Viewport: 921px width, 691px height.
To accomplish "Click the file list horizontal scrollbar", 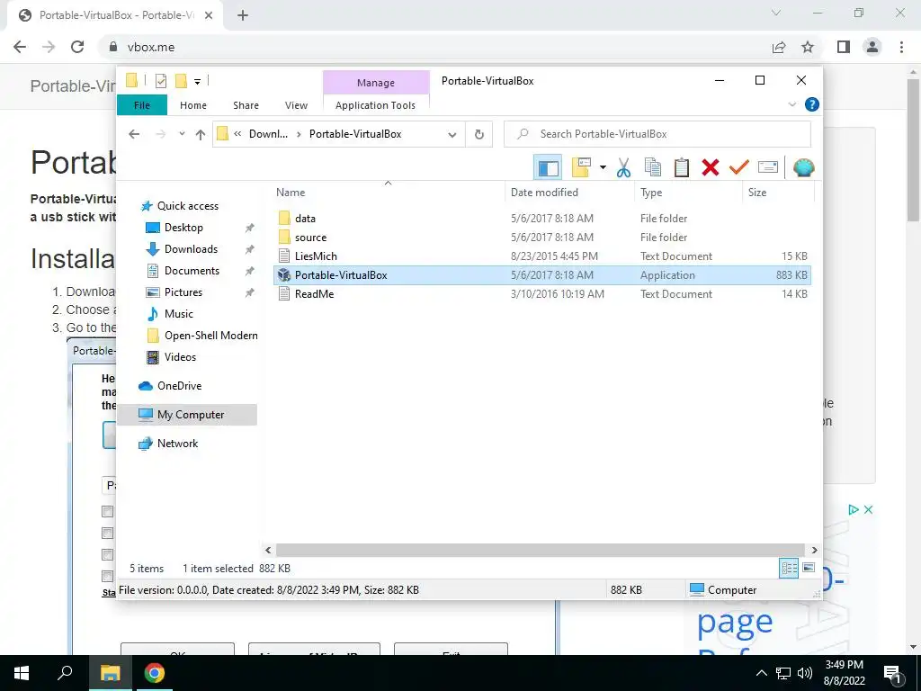I will click(x=541, y=550).
